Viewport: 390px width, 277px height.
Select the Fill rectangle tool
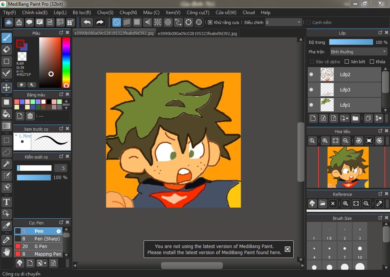(x=7, y=102)
